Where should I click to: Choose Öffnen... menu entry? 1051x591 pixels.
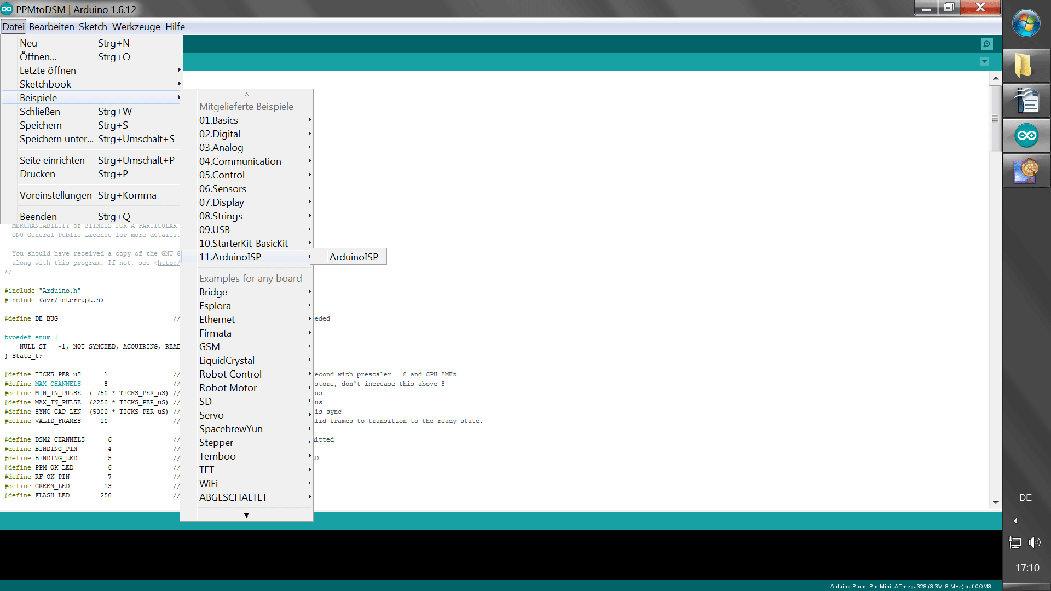tap(91, 57)
